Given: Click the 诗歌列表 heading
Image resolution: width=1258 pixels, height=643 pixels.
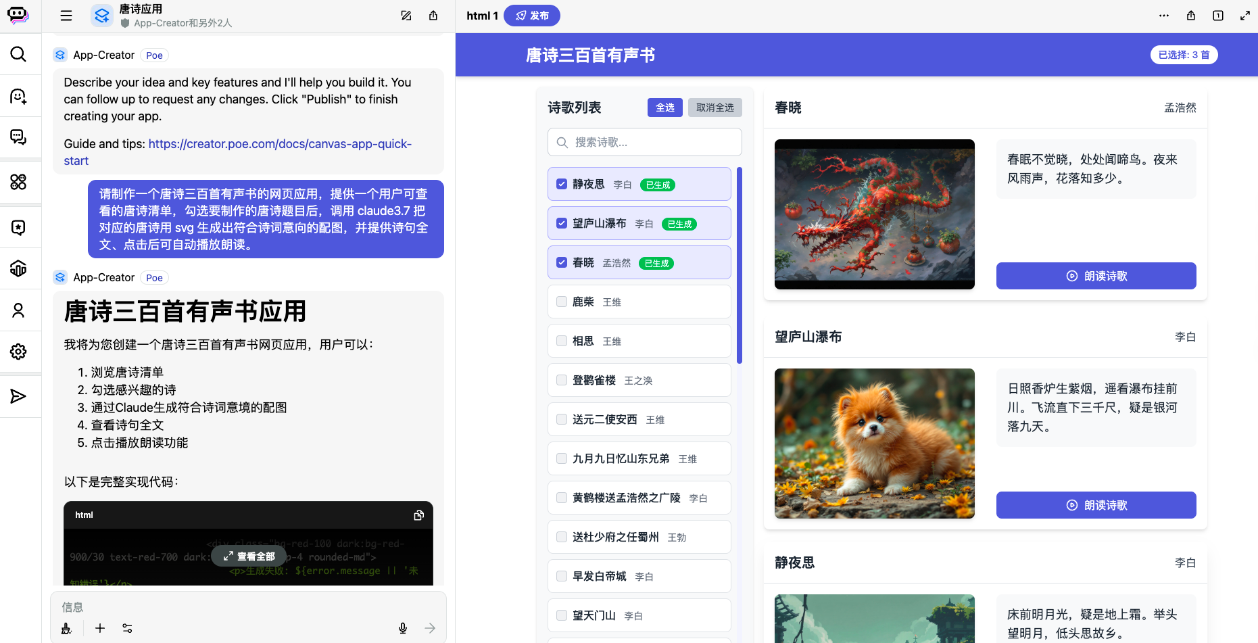Looking at the screenshot, I should (575, 108).
